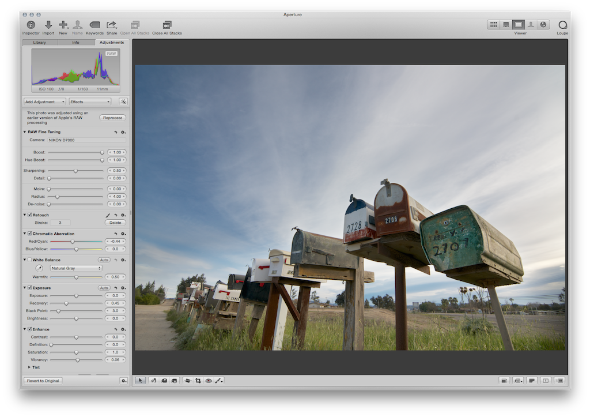
Task: Click the Revert to Original button
Action: (43, 381)
